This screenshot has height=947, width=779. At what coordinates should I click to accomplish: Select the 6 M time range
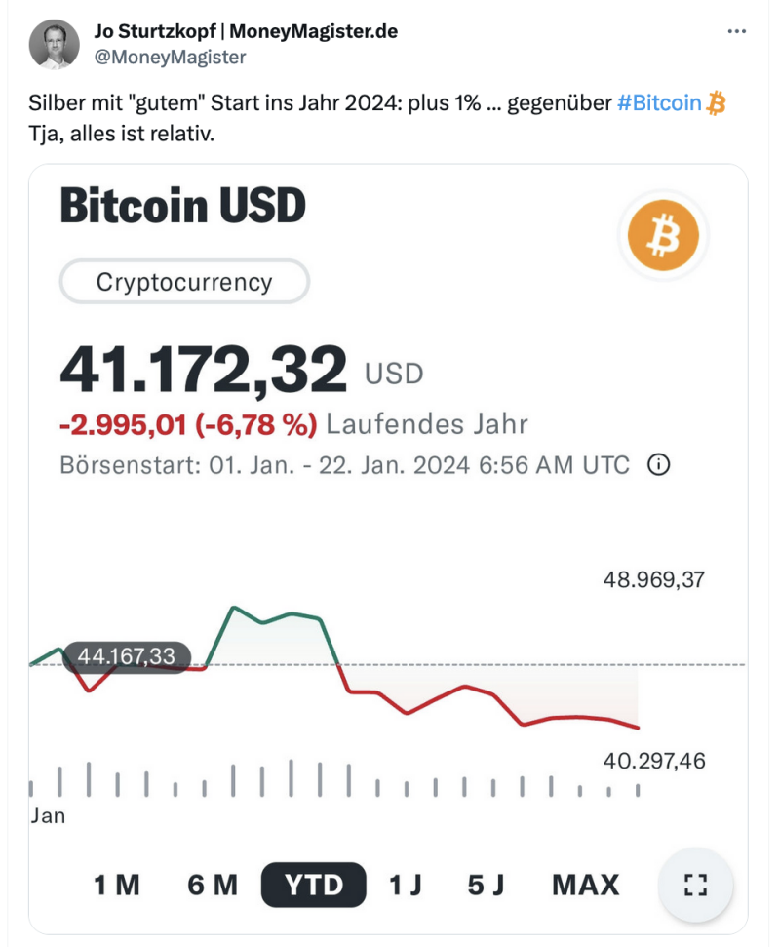click(x=213, y=886)
